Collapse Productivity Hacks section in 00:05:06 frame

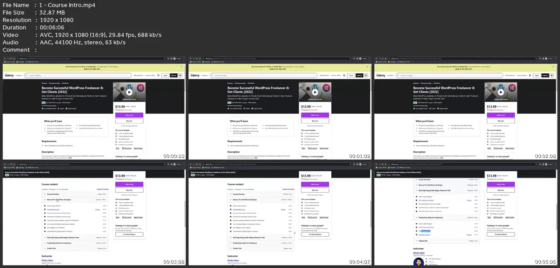click(x=447, y=218)
